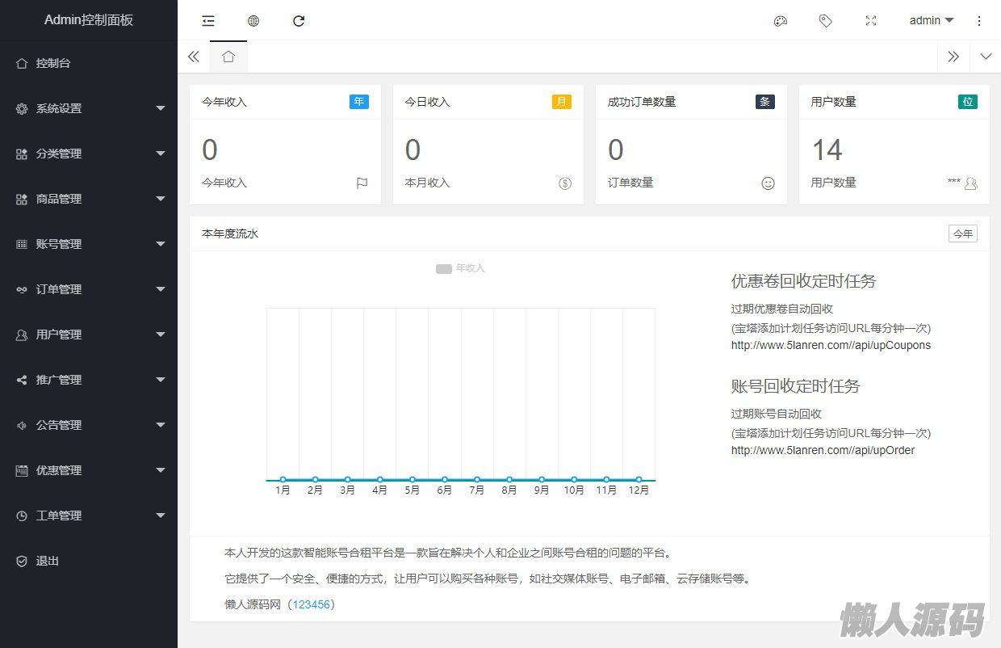The height and width of the screenshot is (648, 1001).
Task: Open 控制台 in the sidebar
Action: (53, 63)
